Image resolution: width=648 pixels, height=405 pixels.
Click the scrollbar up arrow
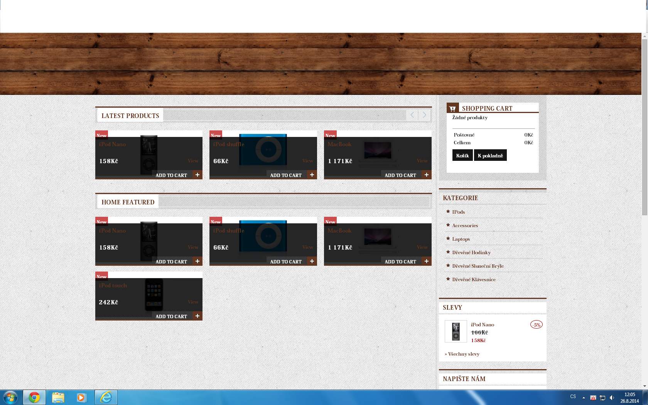[645, 36]
